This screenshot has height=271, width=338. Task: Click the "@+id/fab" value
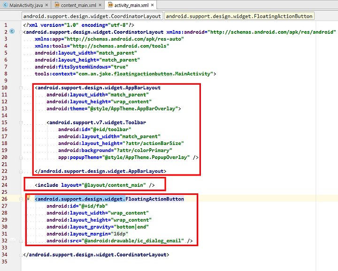tap(93, 206)
